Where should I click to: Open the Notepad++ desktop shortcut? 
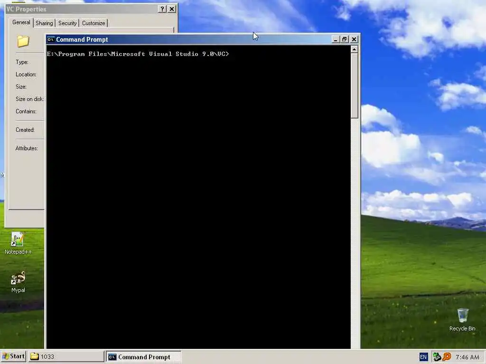pyautogui.click(x=18, y=243)
